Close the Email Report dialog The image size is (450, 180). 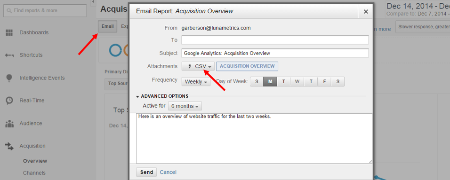(366, 11)
